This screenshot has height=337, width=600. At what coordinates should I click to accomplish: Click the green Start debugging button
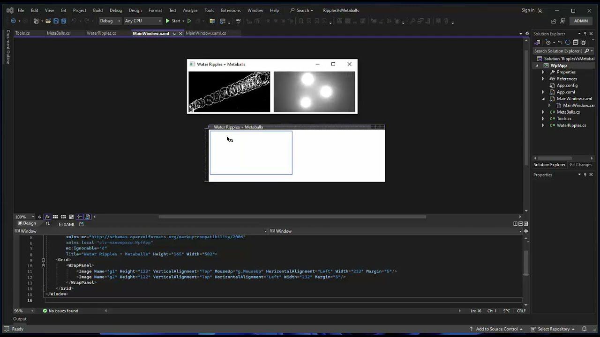[x=173, y=21]
